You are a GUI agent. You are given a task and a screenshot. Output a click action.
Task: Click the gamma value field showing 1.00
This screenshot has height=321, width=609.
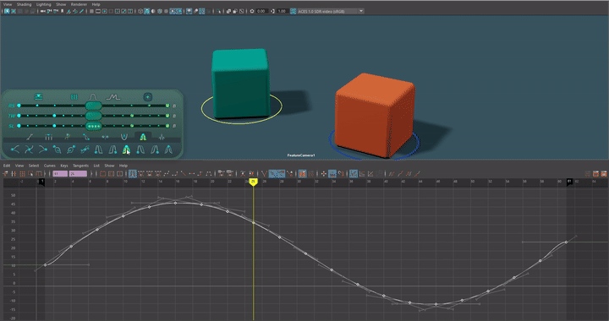tap(282, 11)
